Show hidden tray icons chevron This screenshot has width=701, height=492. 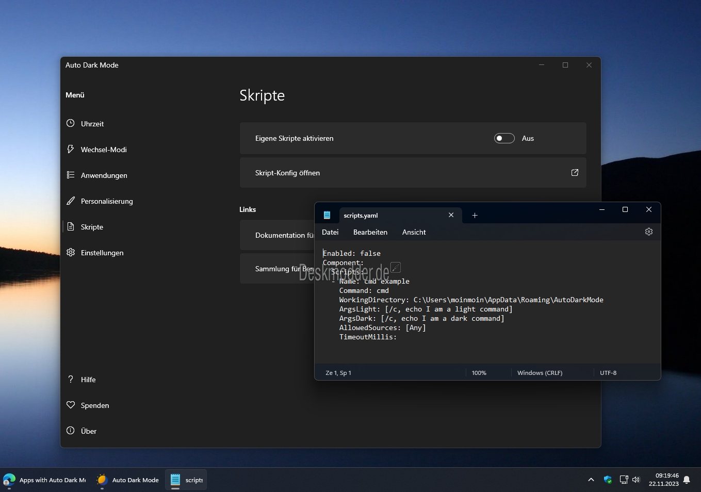591,480
